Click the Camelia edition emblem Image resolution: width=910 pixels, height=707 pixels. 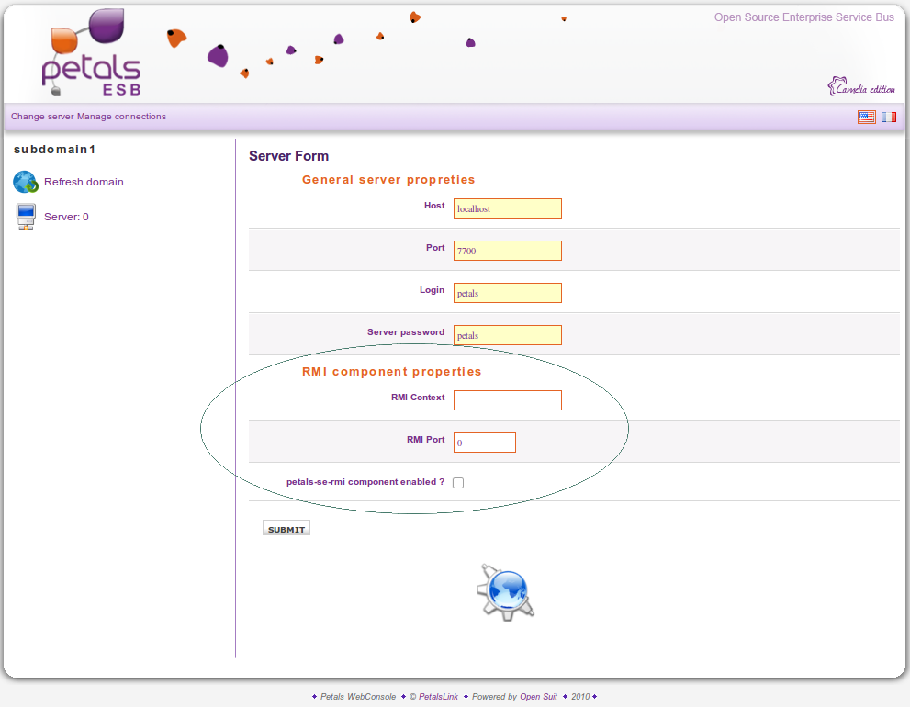pyautogui.click(x=860, y=87)
